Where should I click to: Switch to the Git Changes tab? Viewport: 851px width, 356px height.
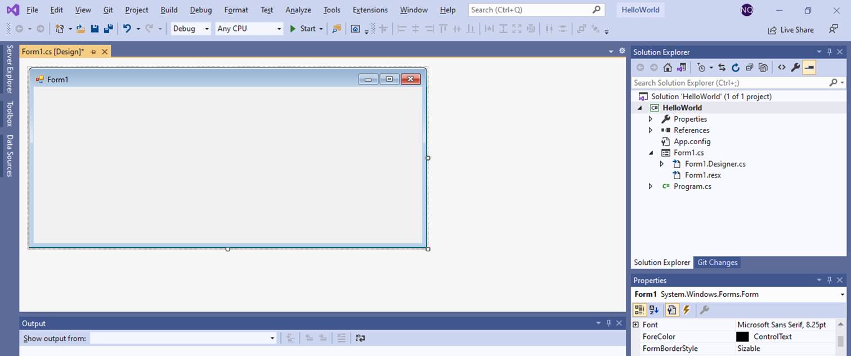(x=718, y=262)
